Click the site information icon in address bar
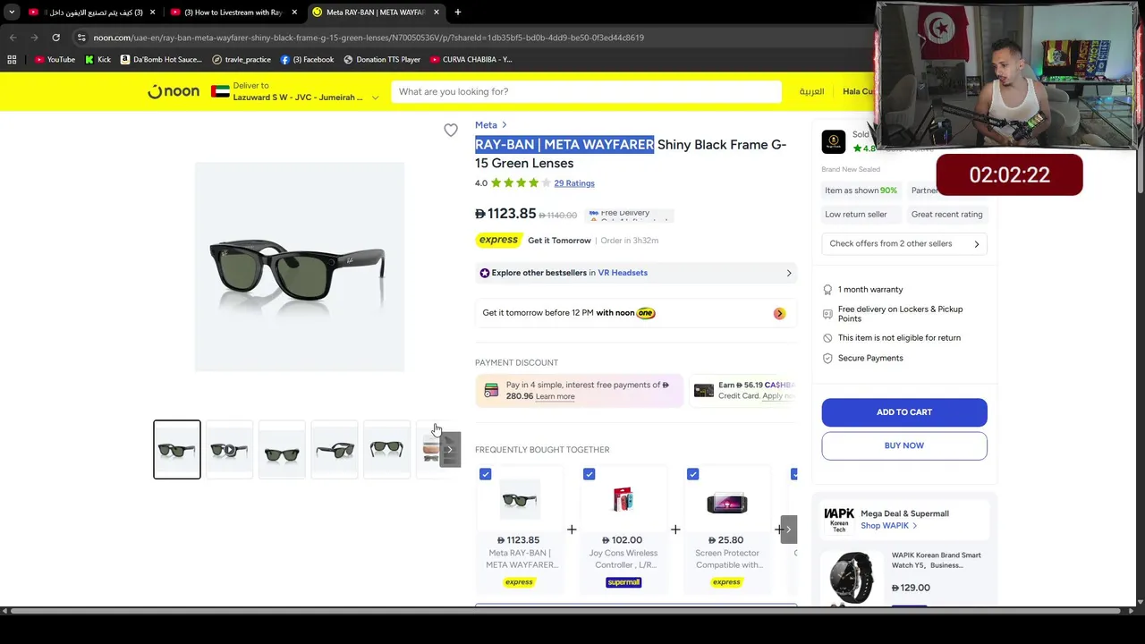 [x=81, y=38]
